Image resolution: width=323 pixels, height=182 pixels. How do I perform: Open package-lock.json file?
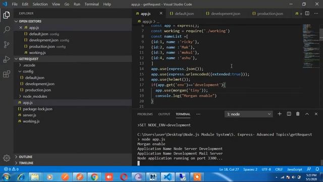point(37,109)
